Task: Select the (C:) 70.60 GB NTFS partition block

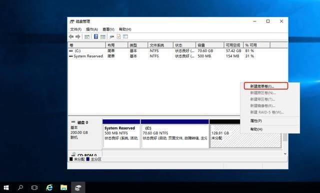Action: pos(175,134)
